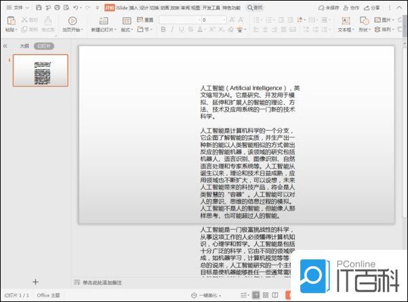Select slide 1 thumbnail
Image resolution: width=408 pixels, height=302 pixels.
(x=41, y=70)
